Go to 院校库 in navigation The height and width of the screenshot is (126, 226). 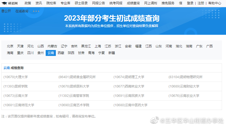(x=51, y=3)
